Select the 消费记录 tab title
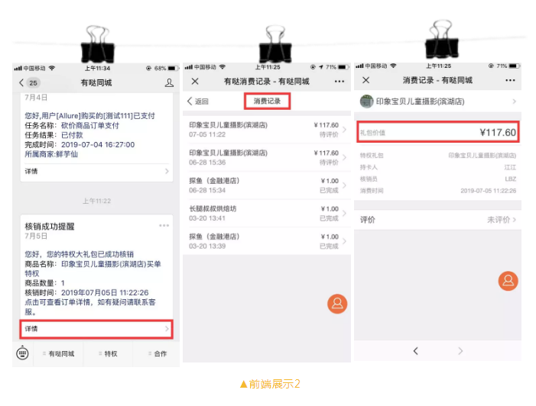Viewport: 536px width, 406px height. click(x=267, y=101)
